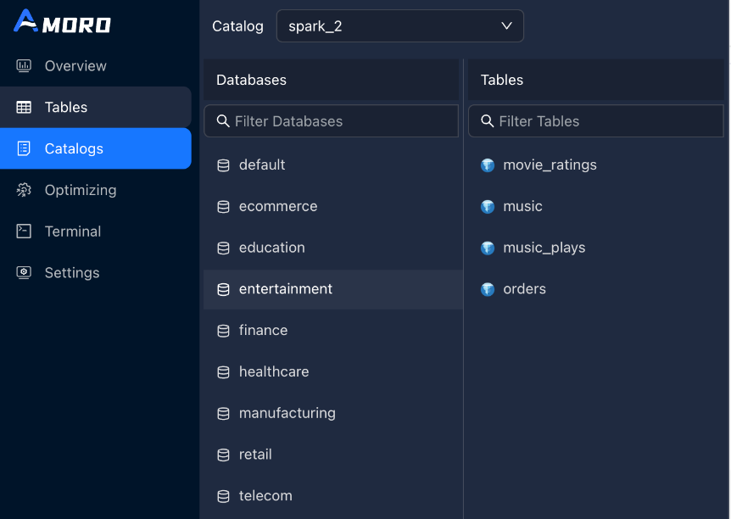
Task: Click the Optimizing gear icon
Action: (24, 190)
